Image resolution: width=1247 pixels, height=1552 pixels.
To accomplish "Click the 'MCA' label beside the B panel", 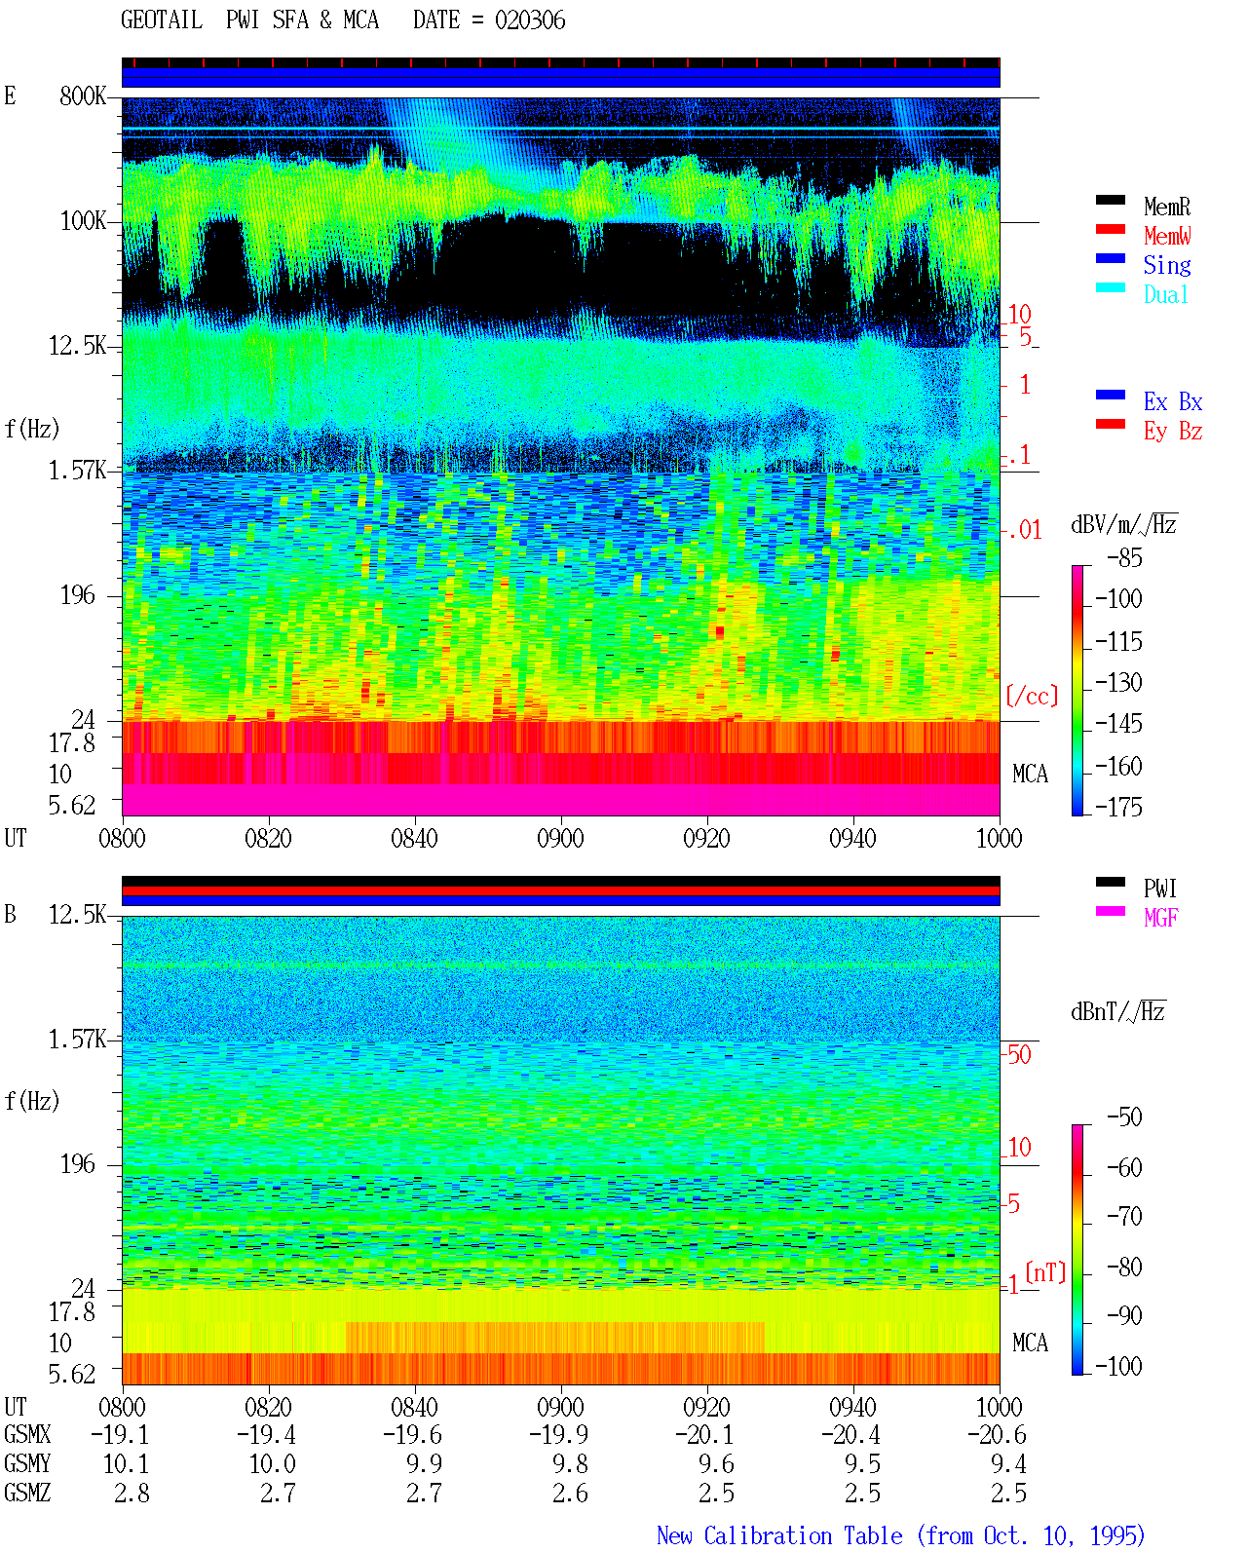I will pyautogui.click(x=1030, y=1344).
